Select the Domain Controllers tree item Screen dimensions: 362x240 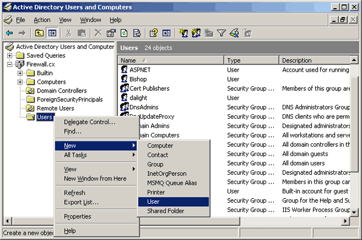[62, 90]
